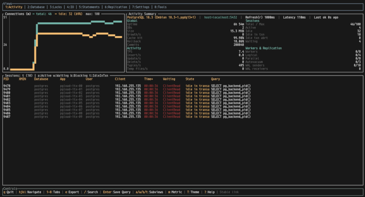Image resolution: width=365 pixels, height=197 pixels.
Task: Click the PID column header
Action: click(6, 79)
